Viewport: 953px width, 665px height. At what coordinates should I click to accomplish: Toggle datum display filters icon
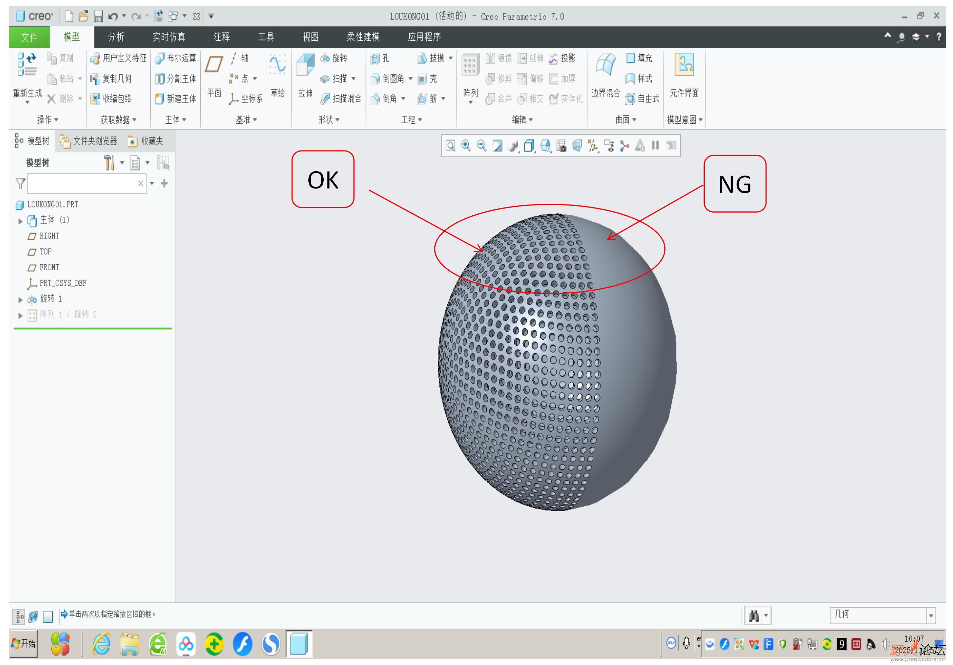click(x=593, y=146)
